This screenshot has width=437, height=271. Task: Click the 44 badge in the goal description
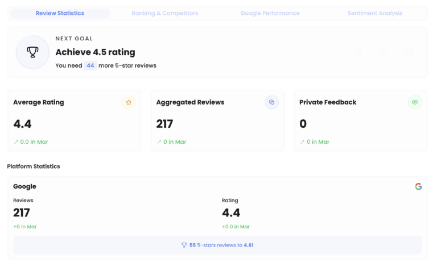tap(90, 65)
